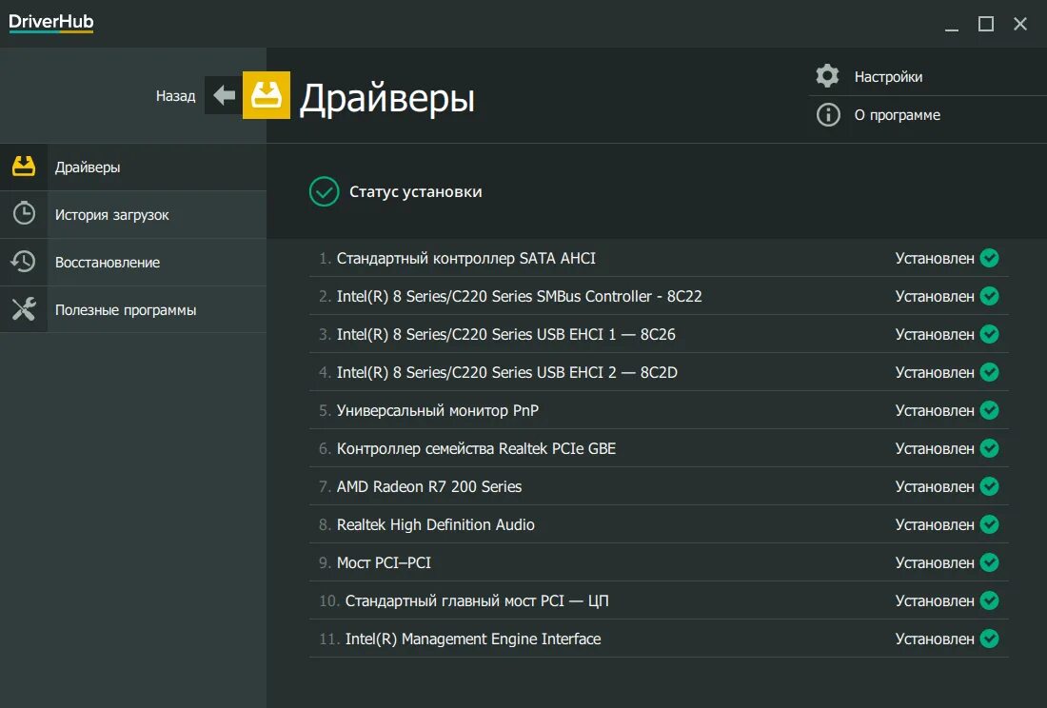Image resolution: width=1047 pixels, height=708 pixels.
Task: Go to Полезные программы section
Action: pos(126,310)
